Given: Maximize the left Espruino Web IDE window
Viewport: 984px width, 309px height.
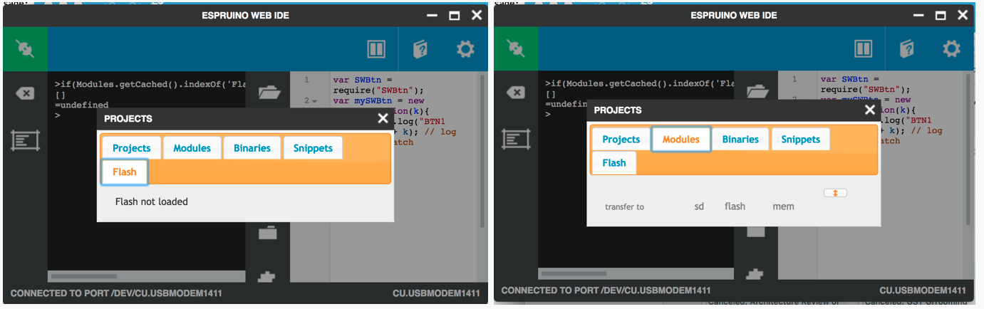Looking at the screenshot, I should tap(454, 16).
